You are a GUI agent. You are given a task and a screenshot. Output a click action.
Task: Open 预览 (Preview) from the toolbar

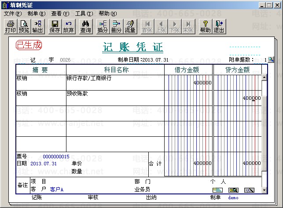(23, 26)
